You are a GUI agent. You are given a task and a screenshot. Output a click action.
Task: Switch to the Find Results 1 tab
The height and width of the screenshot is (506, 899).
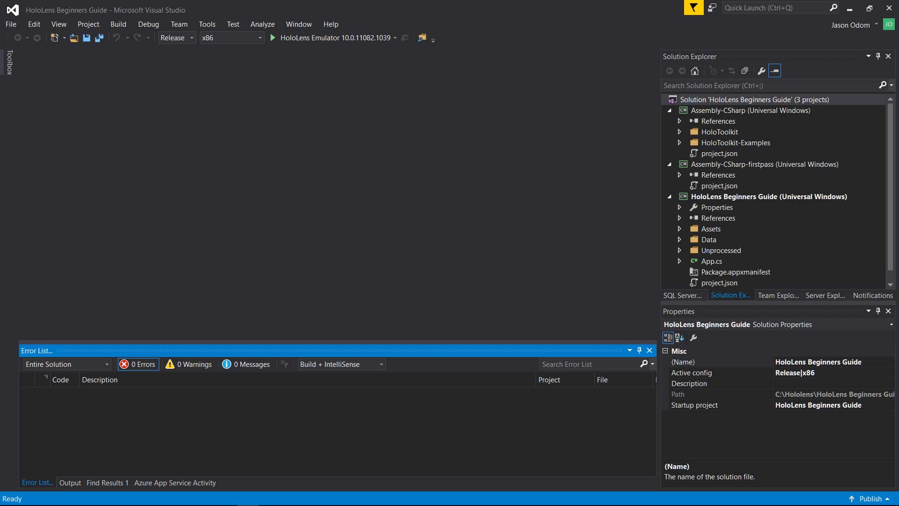(x=107, y=483)
